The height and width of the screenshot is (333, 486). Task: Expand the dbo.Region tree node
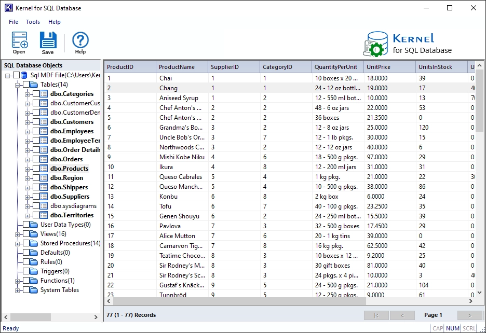click(28, 178)
